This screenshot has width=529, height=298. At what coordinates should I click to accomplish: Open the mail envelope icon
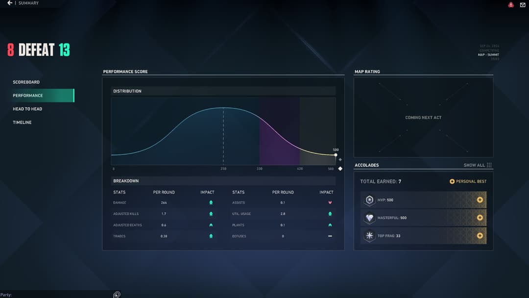523,5
